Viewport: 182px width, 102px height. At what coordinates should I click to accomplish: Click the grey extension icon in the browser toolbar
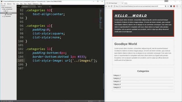[x=177, y=6]
